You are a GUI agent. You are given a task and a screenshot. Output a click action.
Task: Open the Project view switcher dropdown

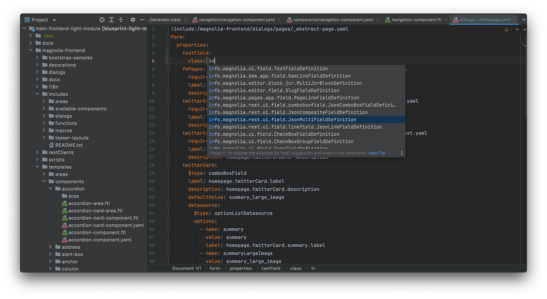pos(54,20)
